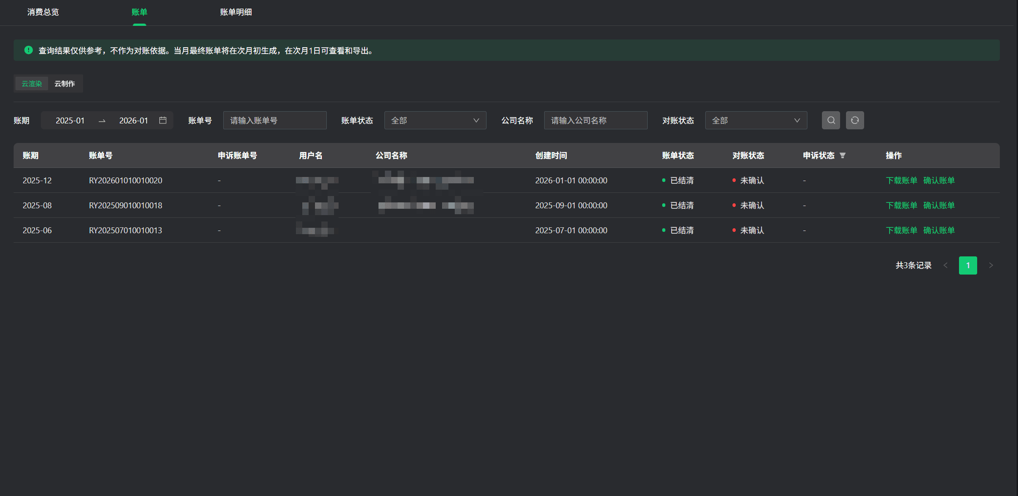Confirm bill for RY202601010010020
Image resolution: width=1018 pixels, height=496 pixels.
click(x=939, y=181)
